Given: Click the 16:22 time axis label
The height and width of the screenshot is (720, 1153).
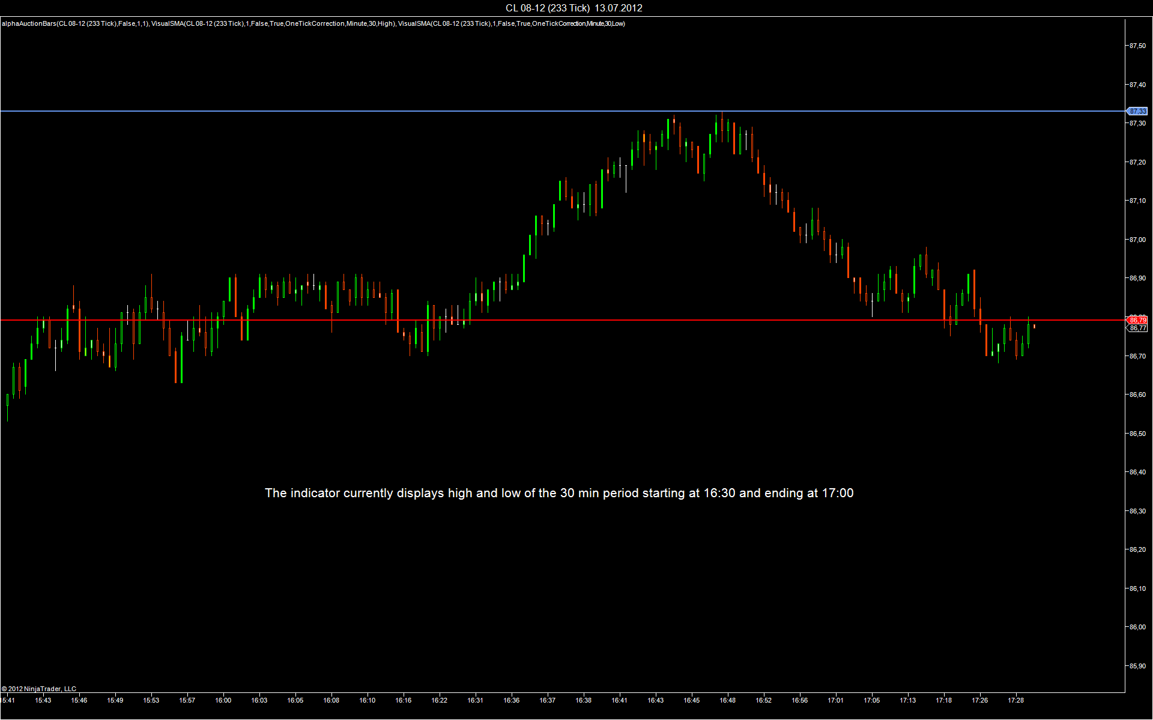Looking at the screenshot, I should coord(440,700).
